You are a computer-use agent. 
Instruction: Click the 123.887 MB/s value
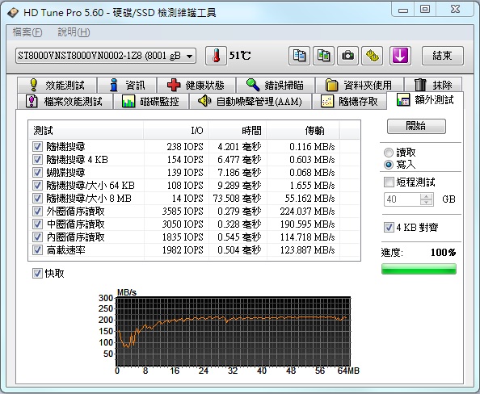(307, 250)
